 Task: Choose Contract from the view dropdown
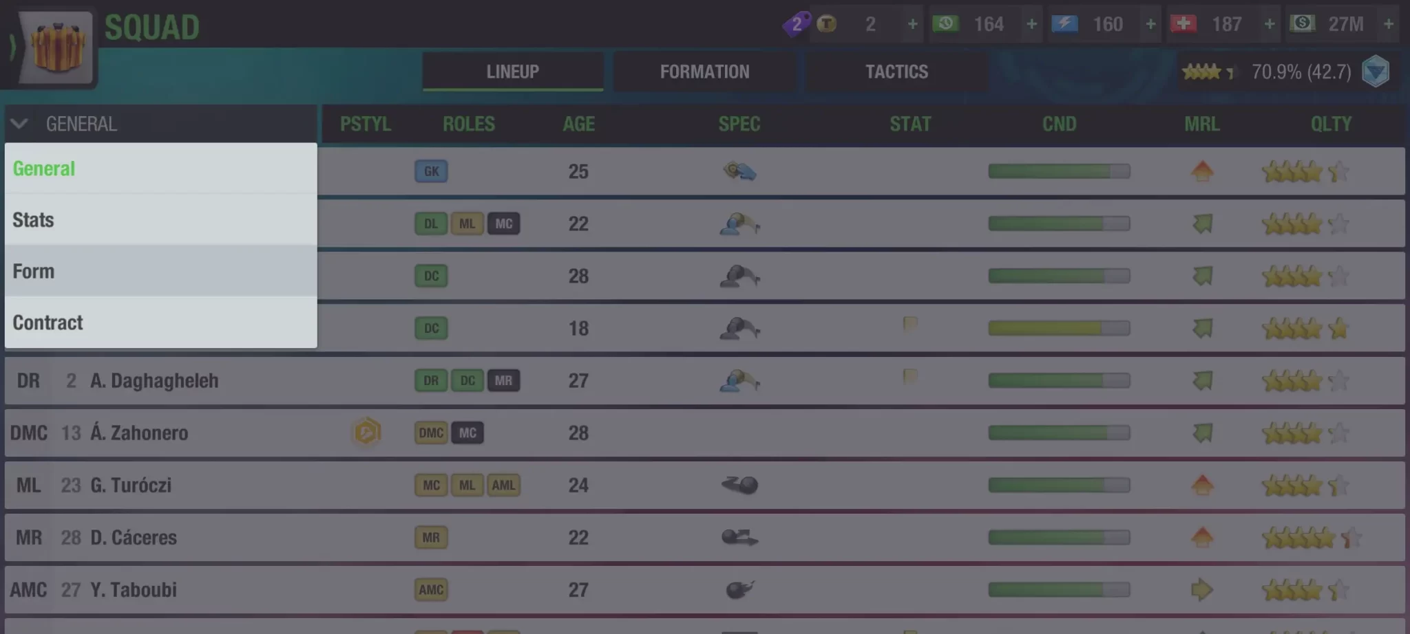click(160, 323)
